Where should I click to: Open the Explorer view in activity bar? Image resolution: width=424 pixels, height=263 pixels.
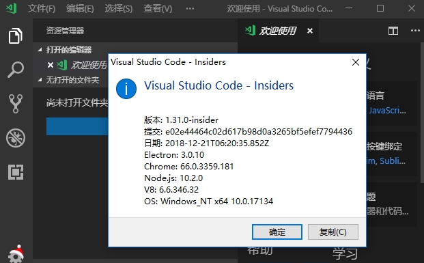click(x=16, y=36)
